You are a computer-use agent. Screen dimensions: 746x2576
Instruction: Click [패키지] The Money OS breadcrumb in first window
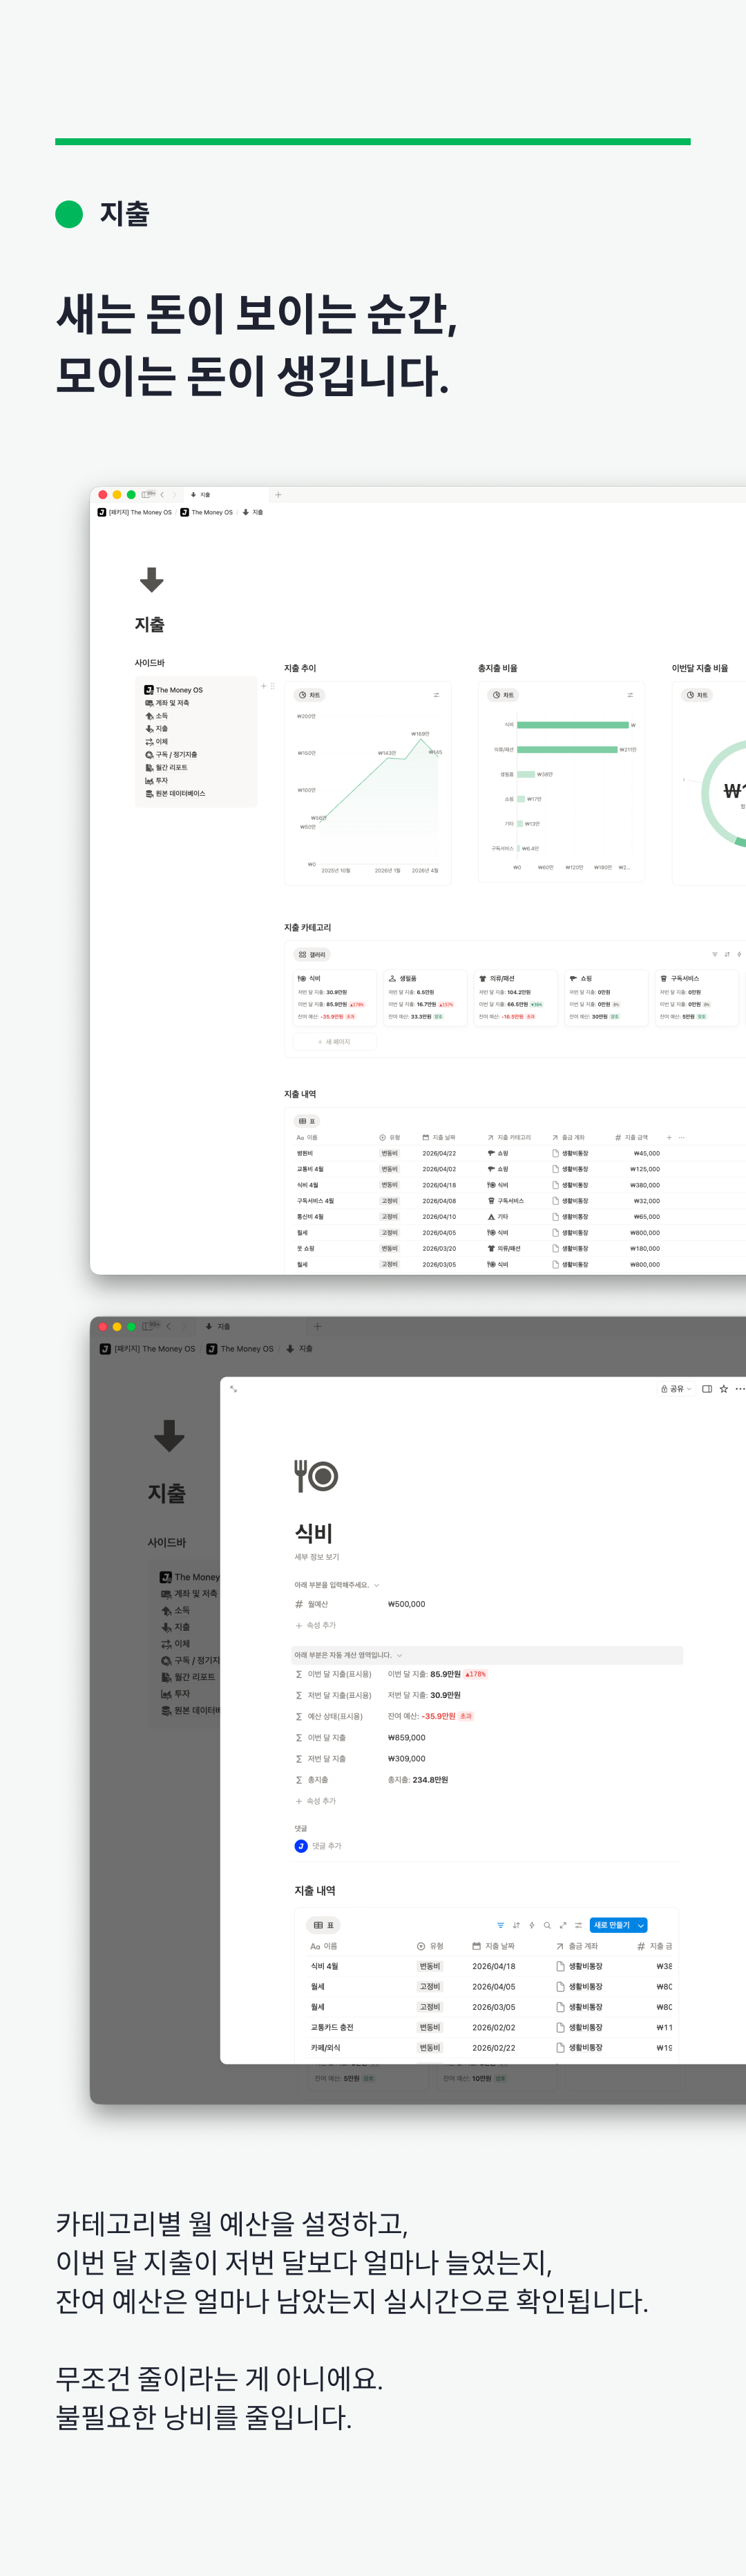(135, 512)
